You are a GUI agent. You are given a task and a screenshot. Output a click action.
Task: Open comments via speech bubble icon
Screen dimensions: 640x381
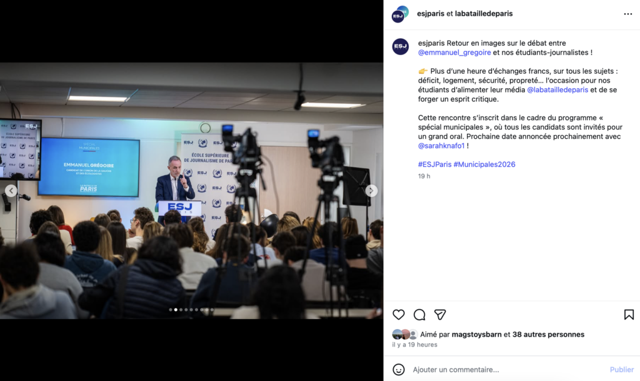(x=419, y=315)
